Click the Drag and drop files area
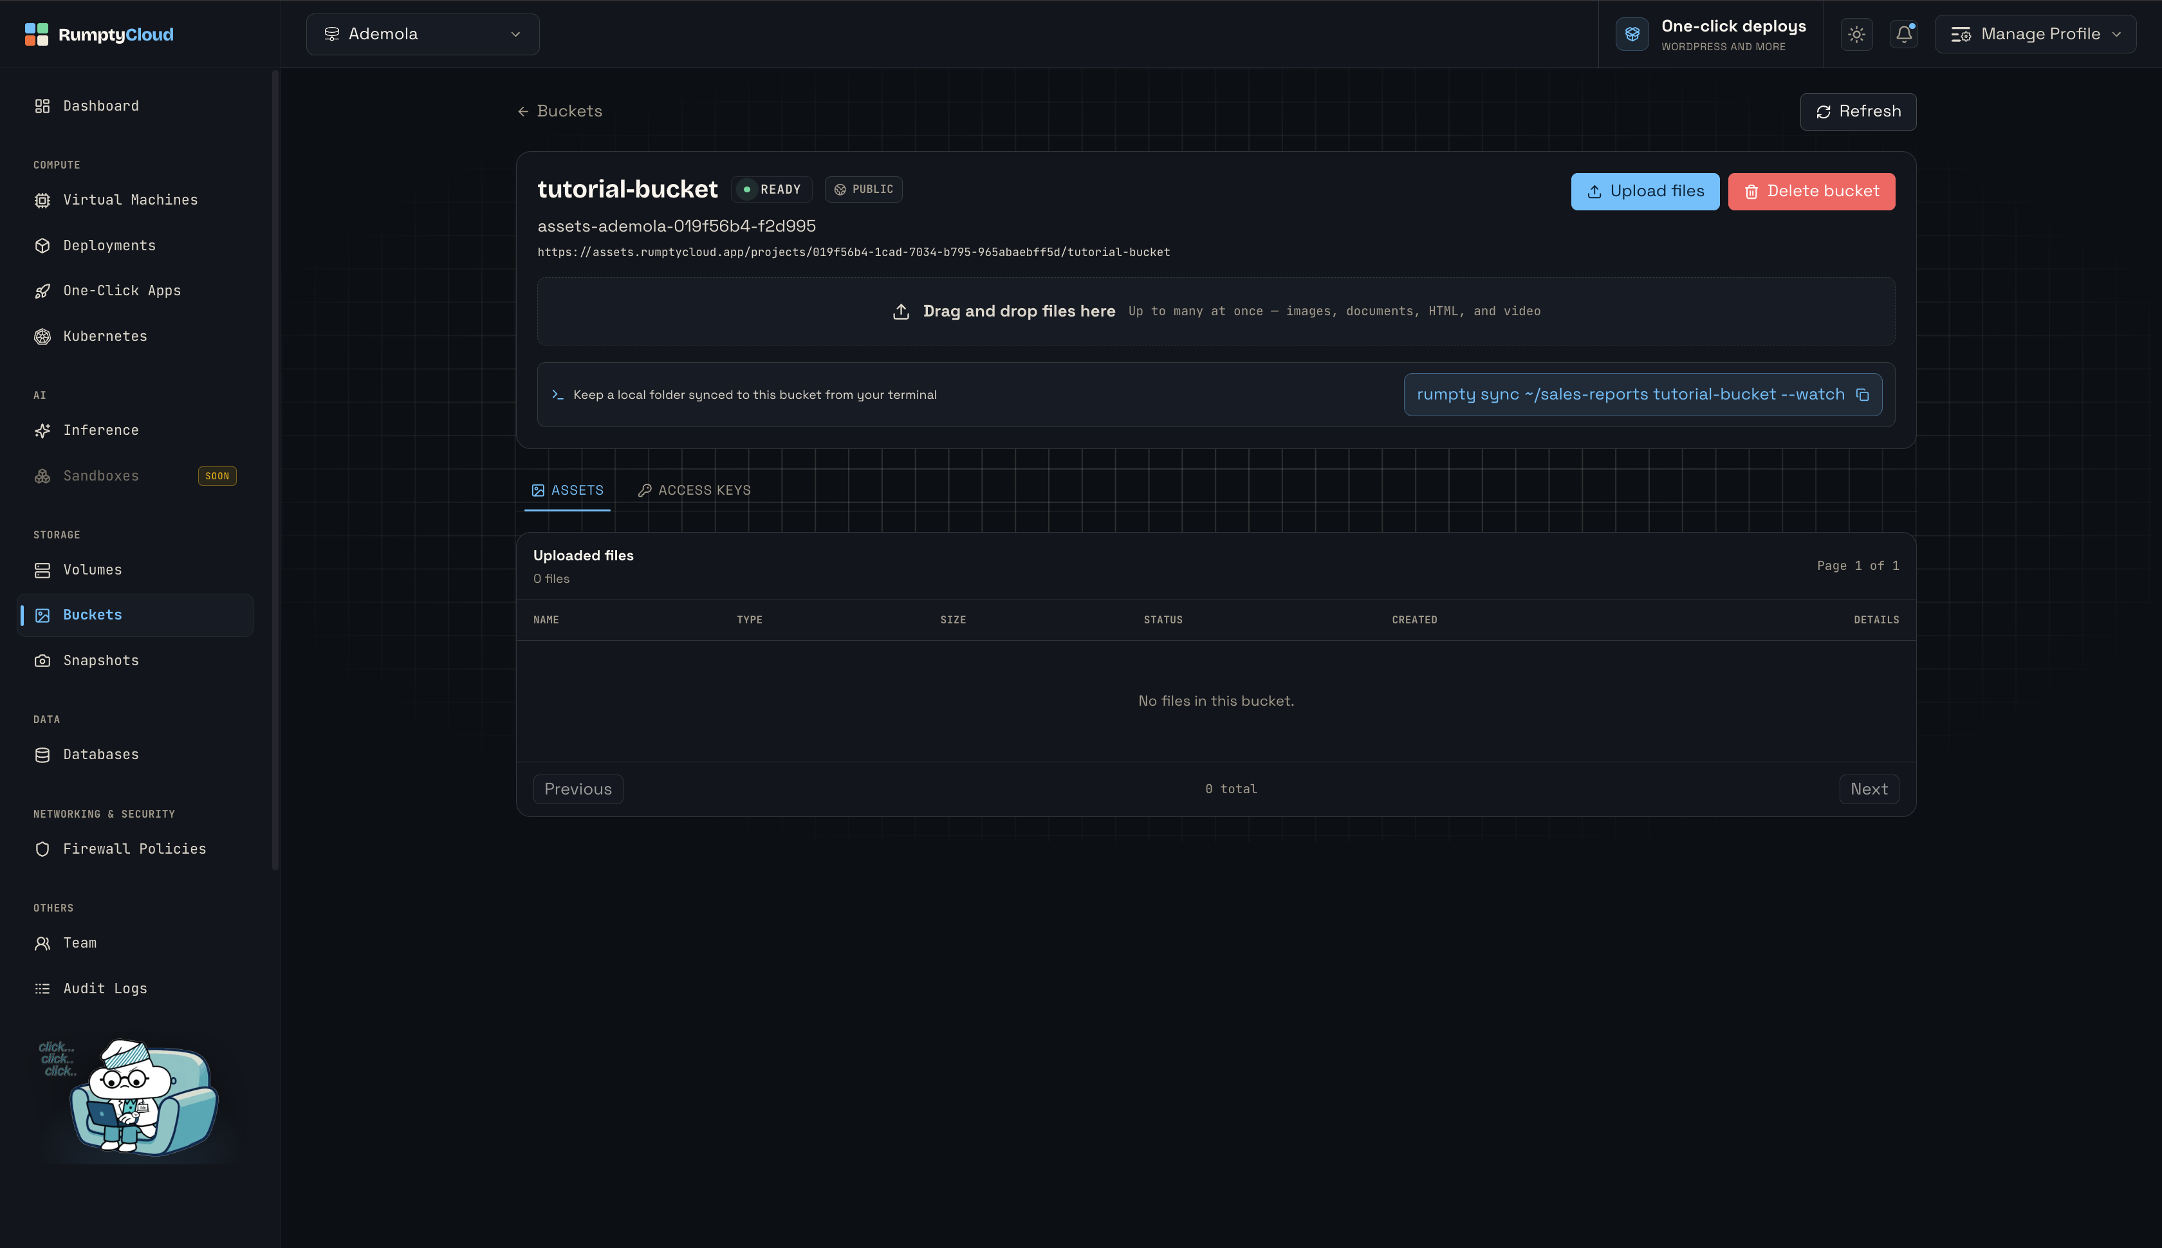 (1215, 311)
